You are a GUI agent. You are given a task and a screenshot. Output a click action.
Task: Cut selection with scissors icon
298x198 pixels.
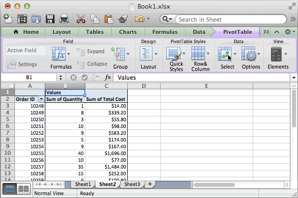pos(81,19)
